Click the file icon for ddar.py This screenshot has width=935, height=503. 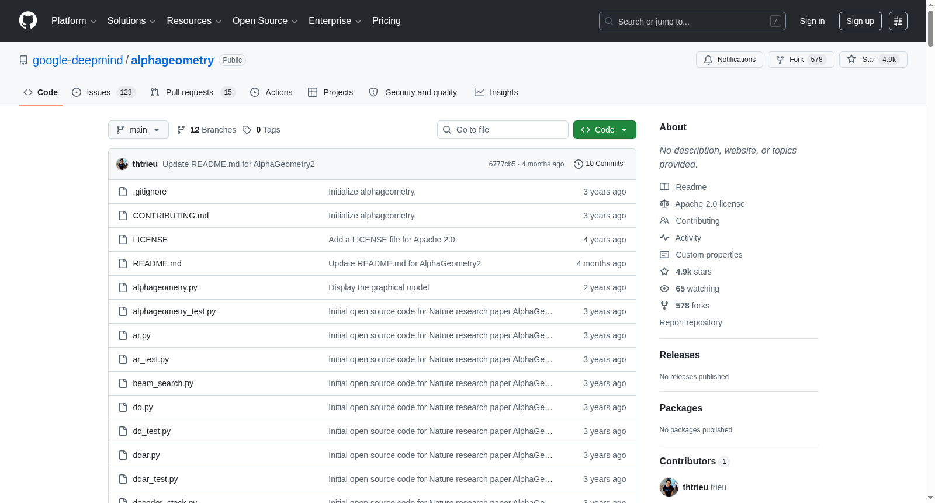point(123,455)
